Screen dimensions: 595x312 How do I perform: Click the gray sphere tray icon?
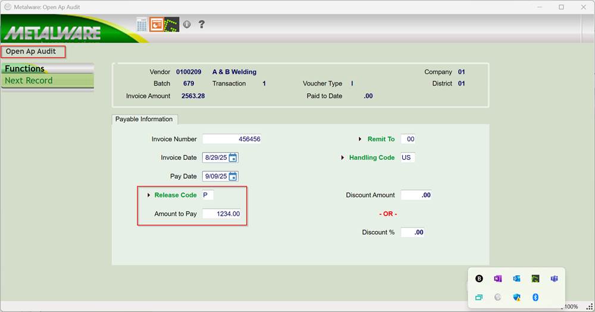pyautogui.click(x=498, y=297)
